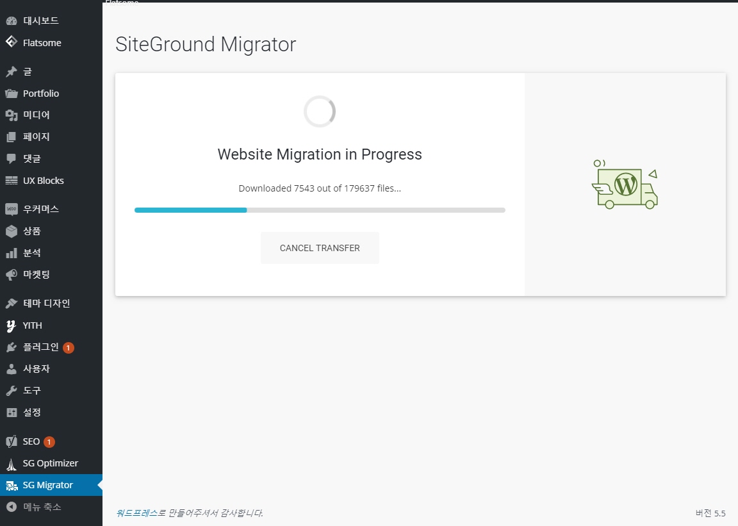This screenshot has width=738, height=526.
Task: Click the 페이지 pages icon
Action: coord(12,137)
